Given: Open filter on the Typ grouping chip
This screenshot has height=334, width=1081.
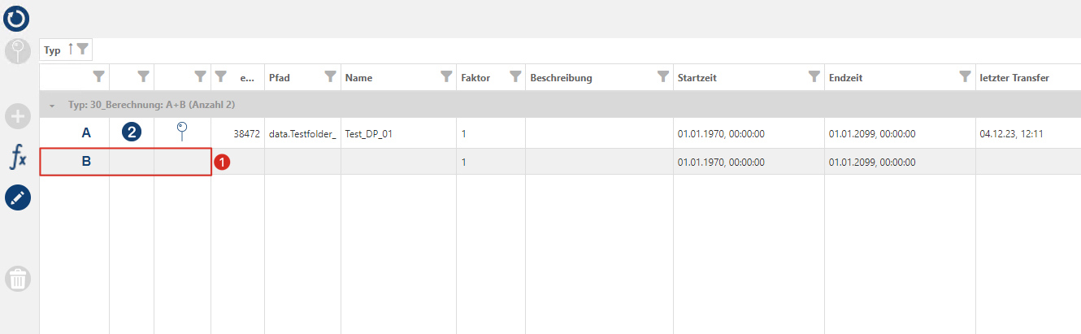Looking at the screenshot, I should [82, 50].
